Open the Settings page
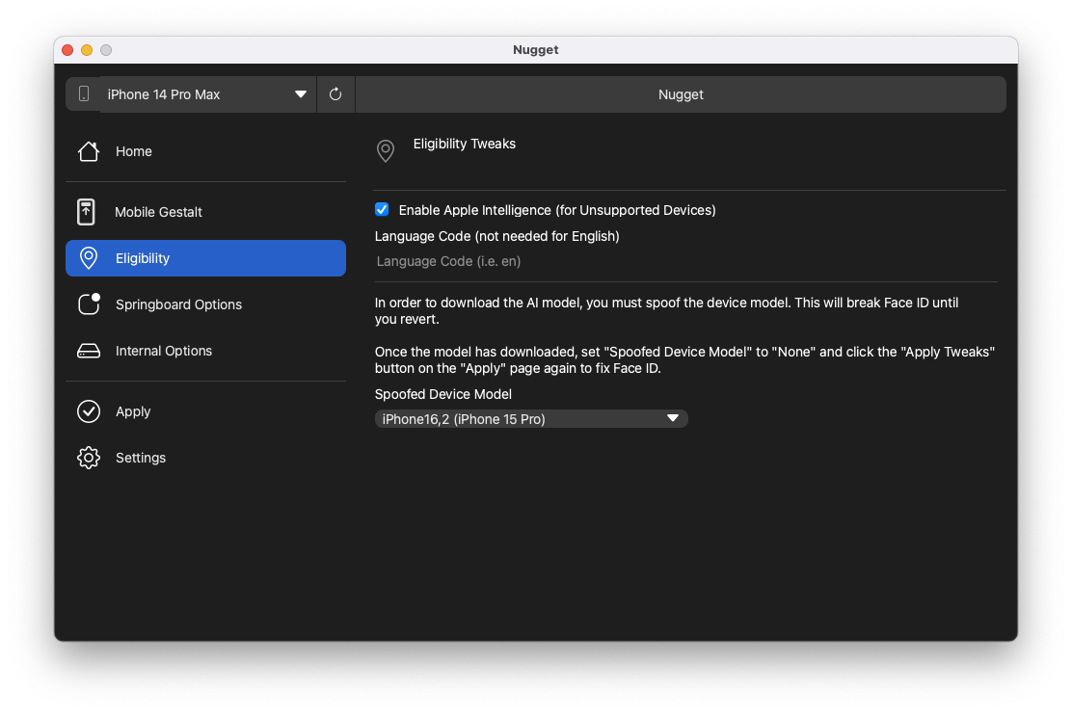 [x=205, y=458]
